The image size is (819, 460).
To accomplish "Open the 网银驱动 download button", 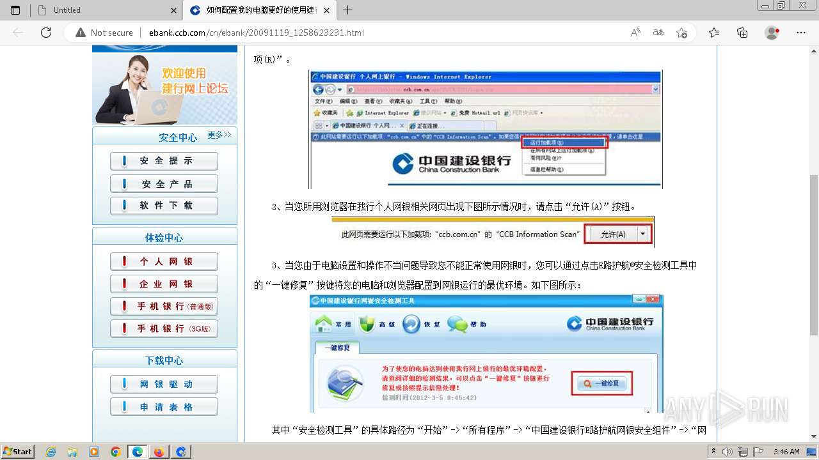I will tap(164, 385).
